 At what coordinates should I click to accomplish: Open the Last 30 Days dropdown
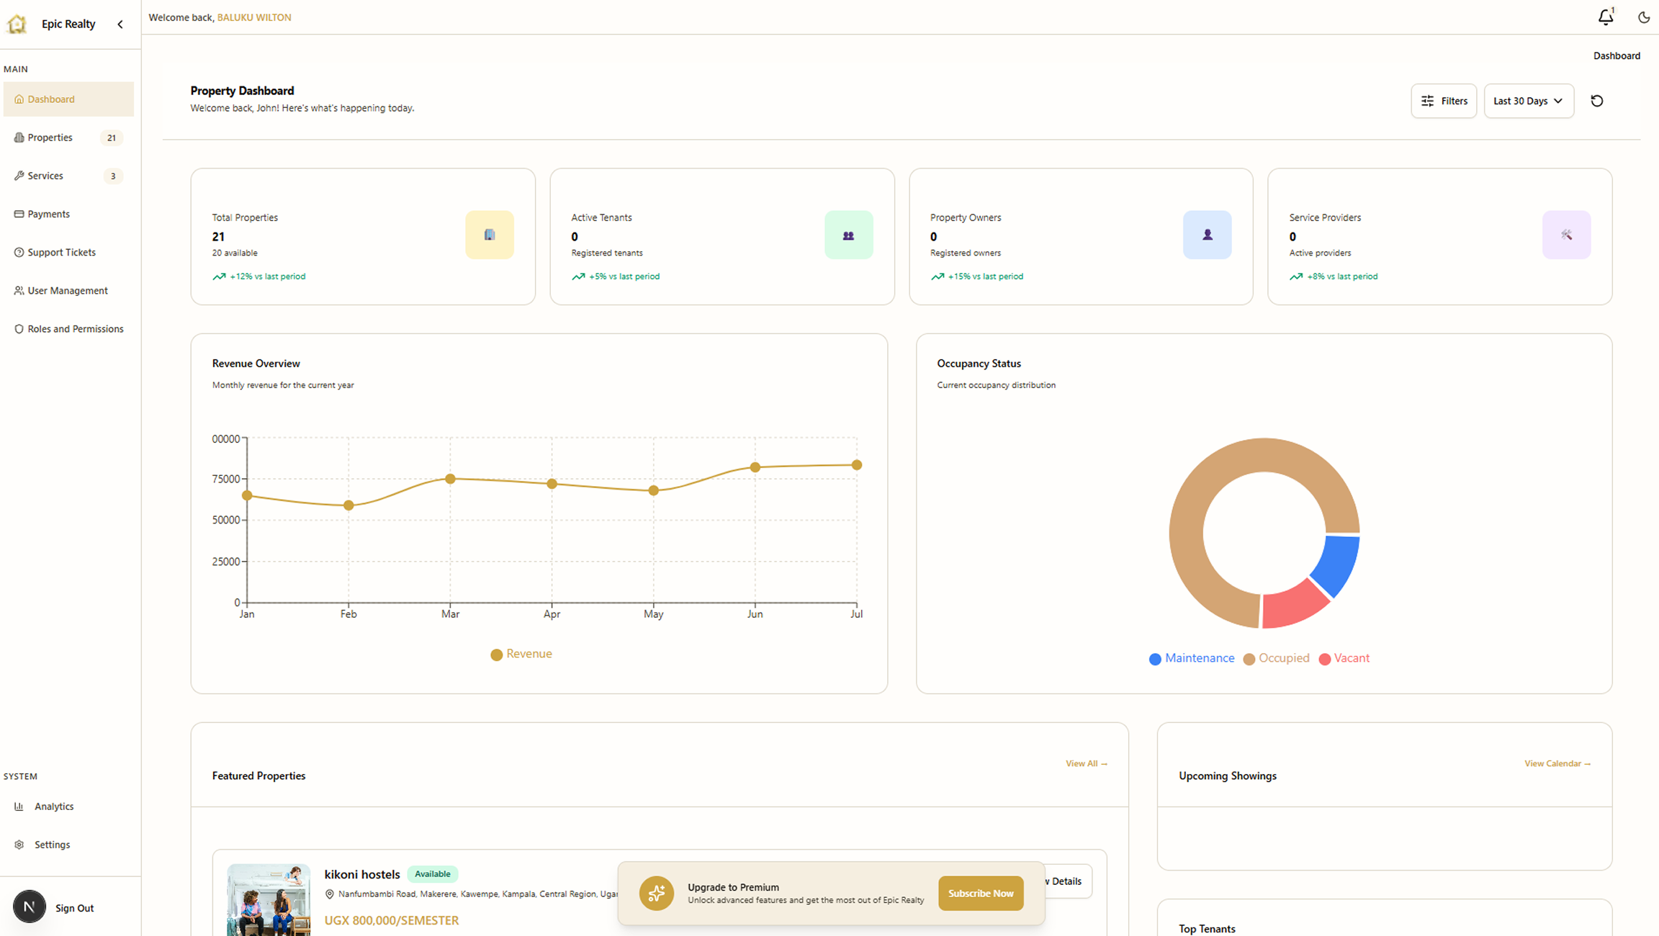pos(1528,101)
